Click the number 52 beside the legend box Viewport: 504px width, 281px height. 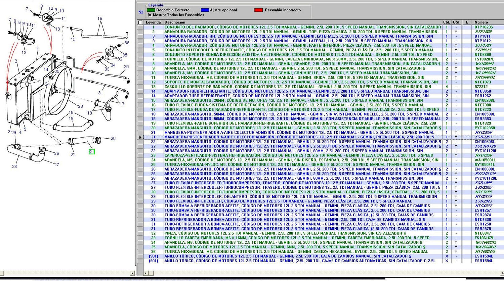141,12
